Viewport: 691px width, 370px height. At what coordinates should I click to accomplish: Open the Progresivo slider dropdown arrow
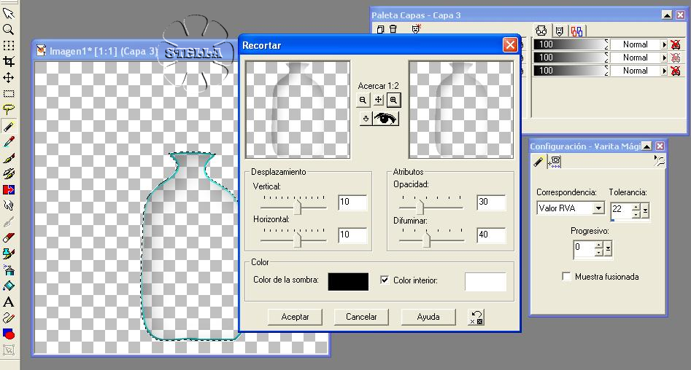point(608,248)
